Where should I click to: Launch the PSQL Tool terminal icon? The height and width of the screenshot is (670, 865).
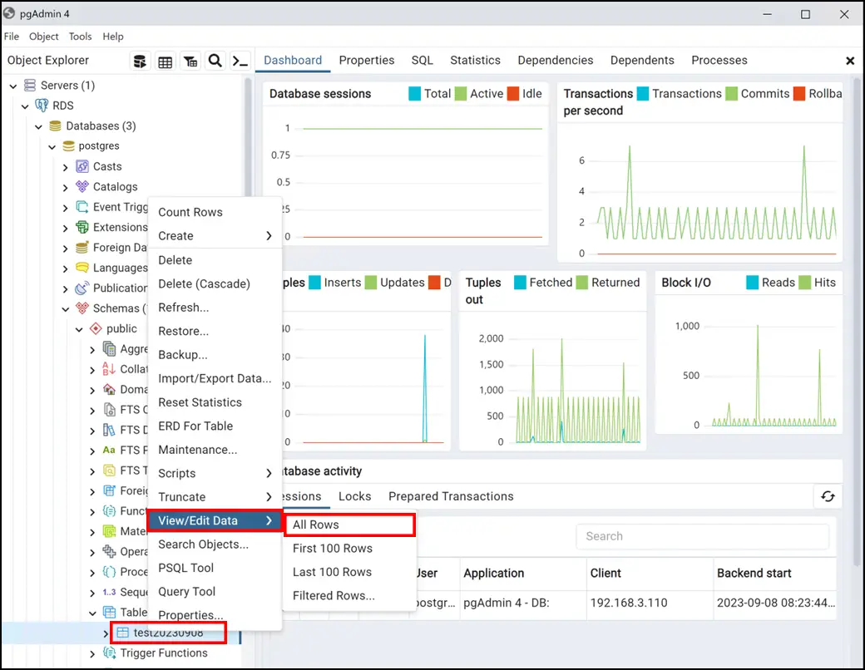click(x=240, y=61)
